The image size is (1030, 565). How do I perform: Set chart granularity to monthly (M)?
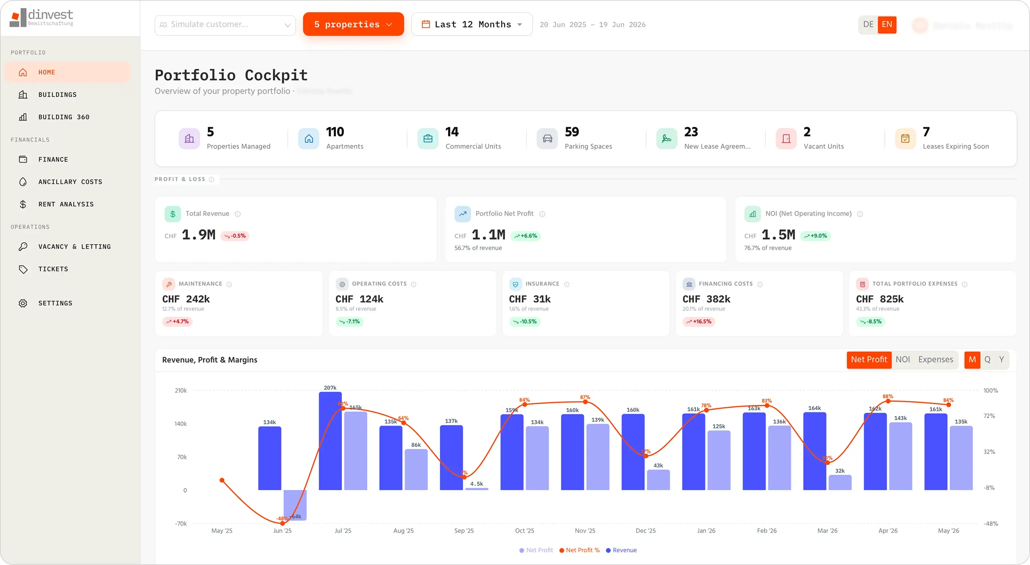[x=972, y=360]
